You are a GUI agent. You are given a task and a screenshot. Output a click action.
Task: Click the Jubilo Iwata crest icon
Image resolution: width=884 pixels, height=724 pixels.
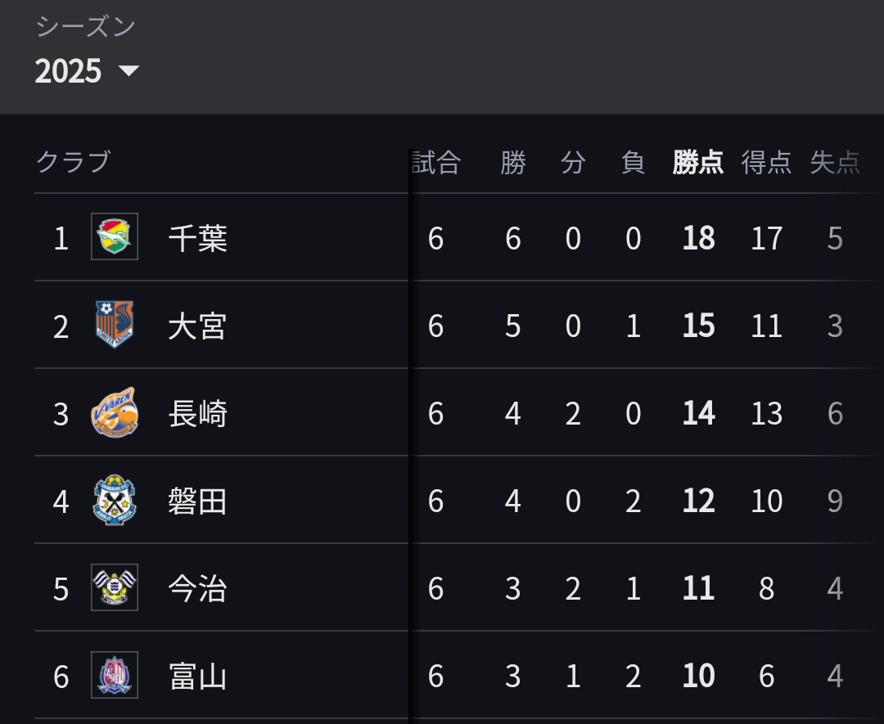coord(115,500)
